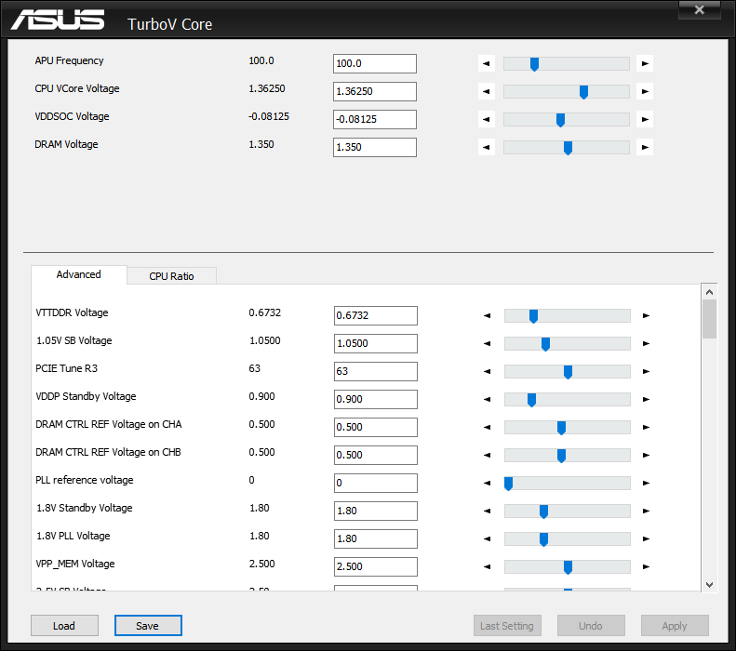Click the APU Frequency slider handle
The height and width of the screenshot is (651, 736).
(x=534, y=64)
